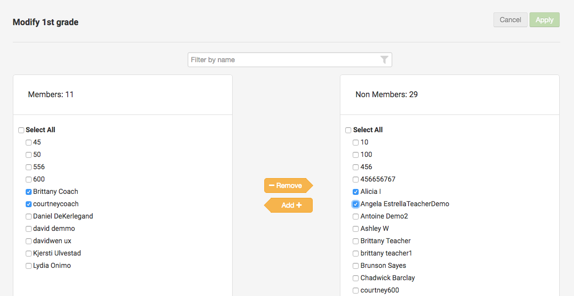Select Ashley W checkbox
Image resolution: width=574 pixels, height=296 pixels.
click(356, 229)
